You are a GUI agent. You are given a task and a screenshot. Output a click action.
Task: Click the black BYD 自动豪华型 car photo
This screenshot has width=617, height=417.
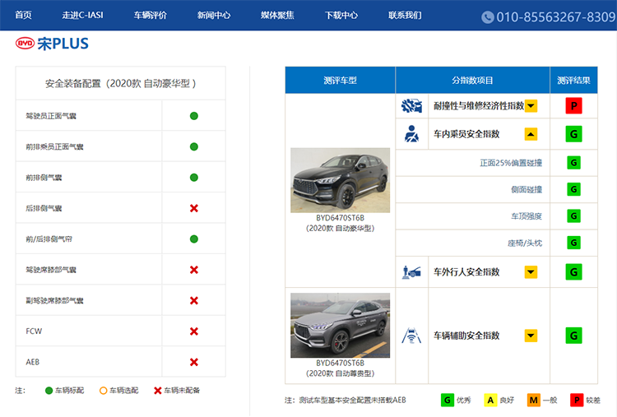click(x=341, y=180)
